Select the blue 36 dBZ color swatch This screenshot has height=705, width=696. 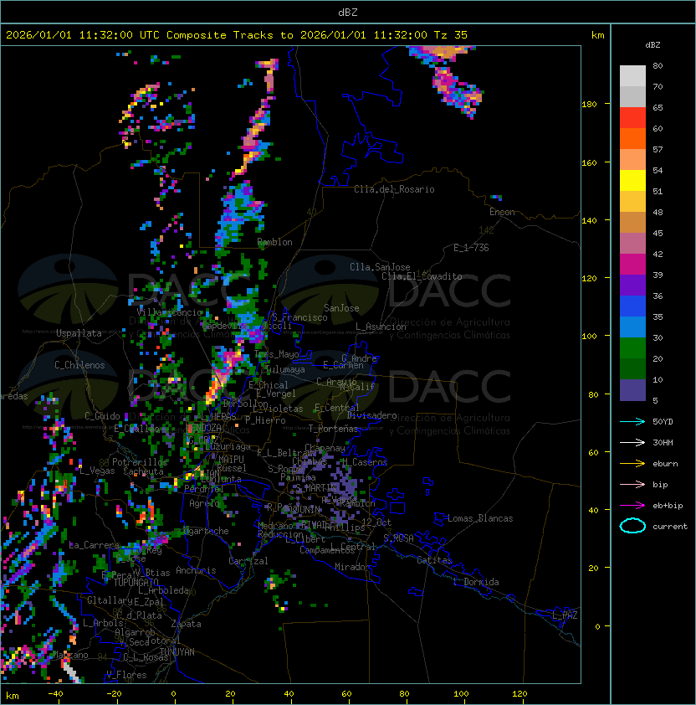click(x=632, y=306)
